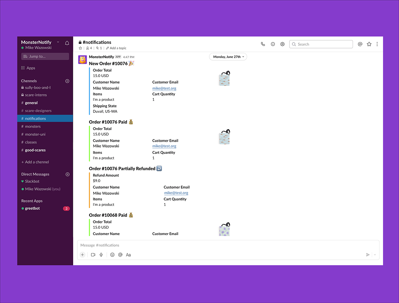Open channel settings gear icon
Image resolution: width=399 pixels, height=303 pixels.
[282, 44]
